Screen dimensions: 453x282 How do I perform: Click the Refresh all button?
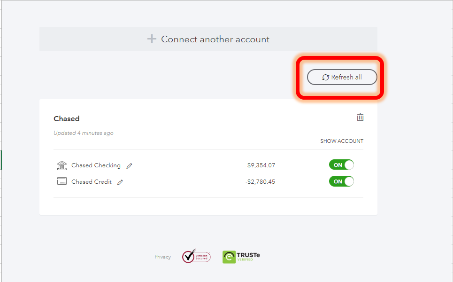pos(342,77)
